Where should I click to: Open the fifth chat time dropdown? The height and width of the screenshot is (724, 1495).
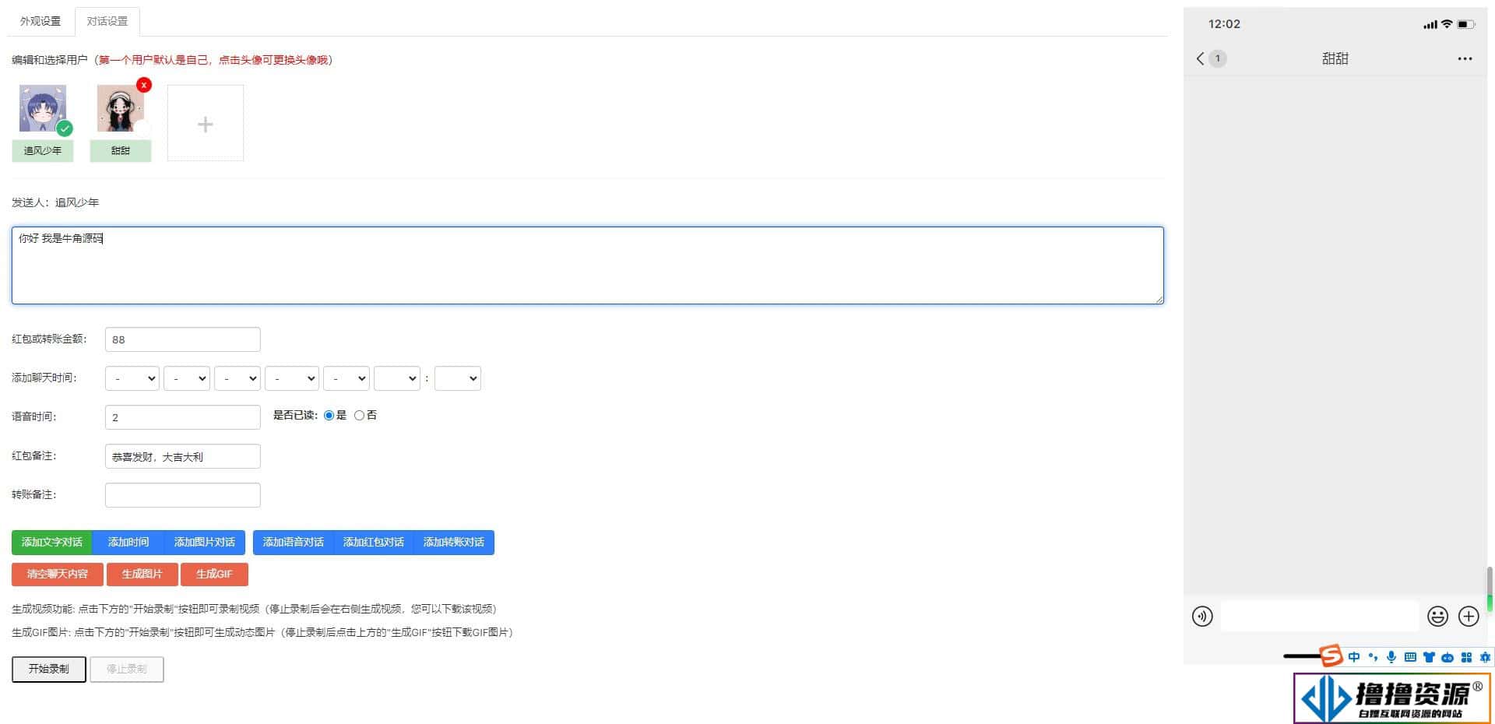pyautogui.click(x=346, y=378)
